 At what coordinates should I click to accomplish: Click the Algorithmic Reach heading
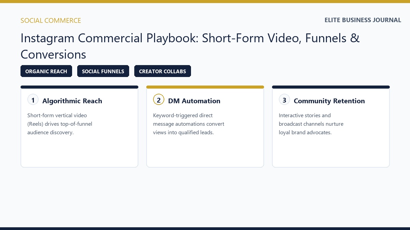tap(72, 101)
